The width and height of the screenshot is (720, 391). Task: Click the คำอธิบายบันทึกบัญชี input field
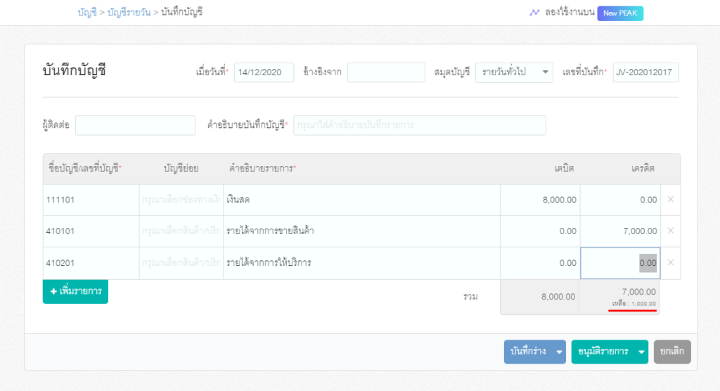[420, 125]
